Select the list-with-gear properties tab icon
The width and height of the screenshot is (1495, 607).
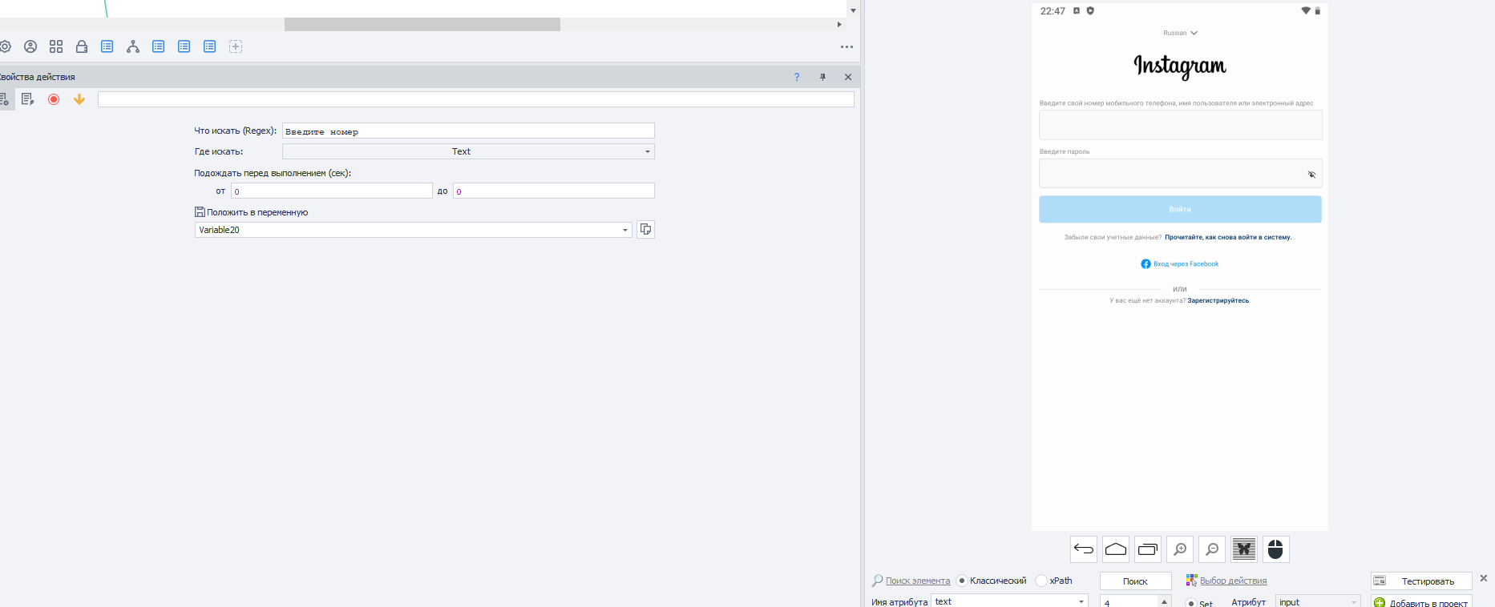[x=5, y=99]
